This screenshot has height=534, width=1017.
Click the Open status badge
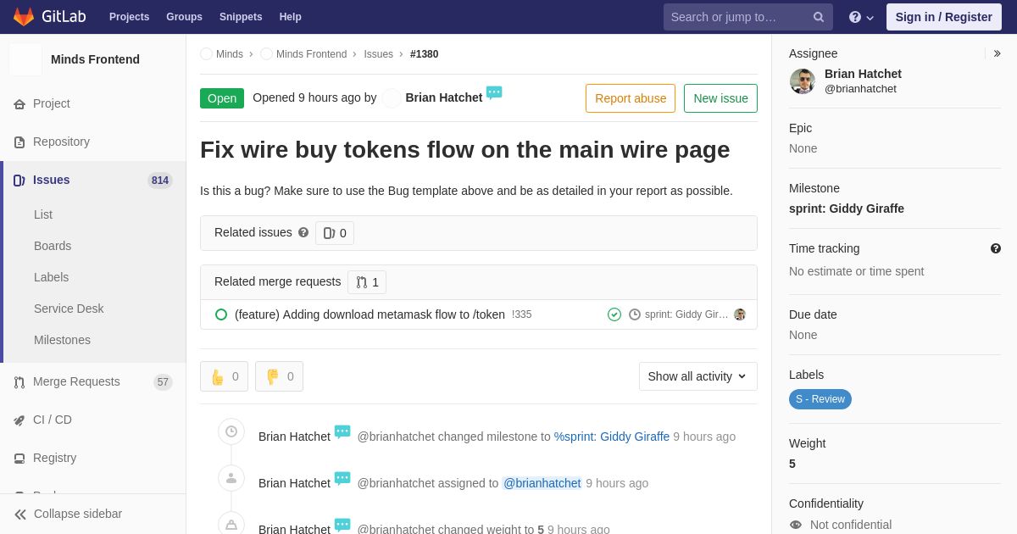point(222,98)
